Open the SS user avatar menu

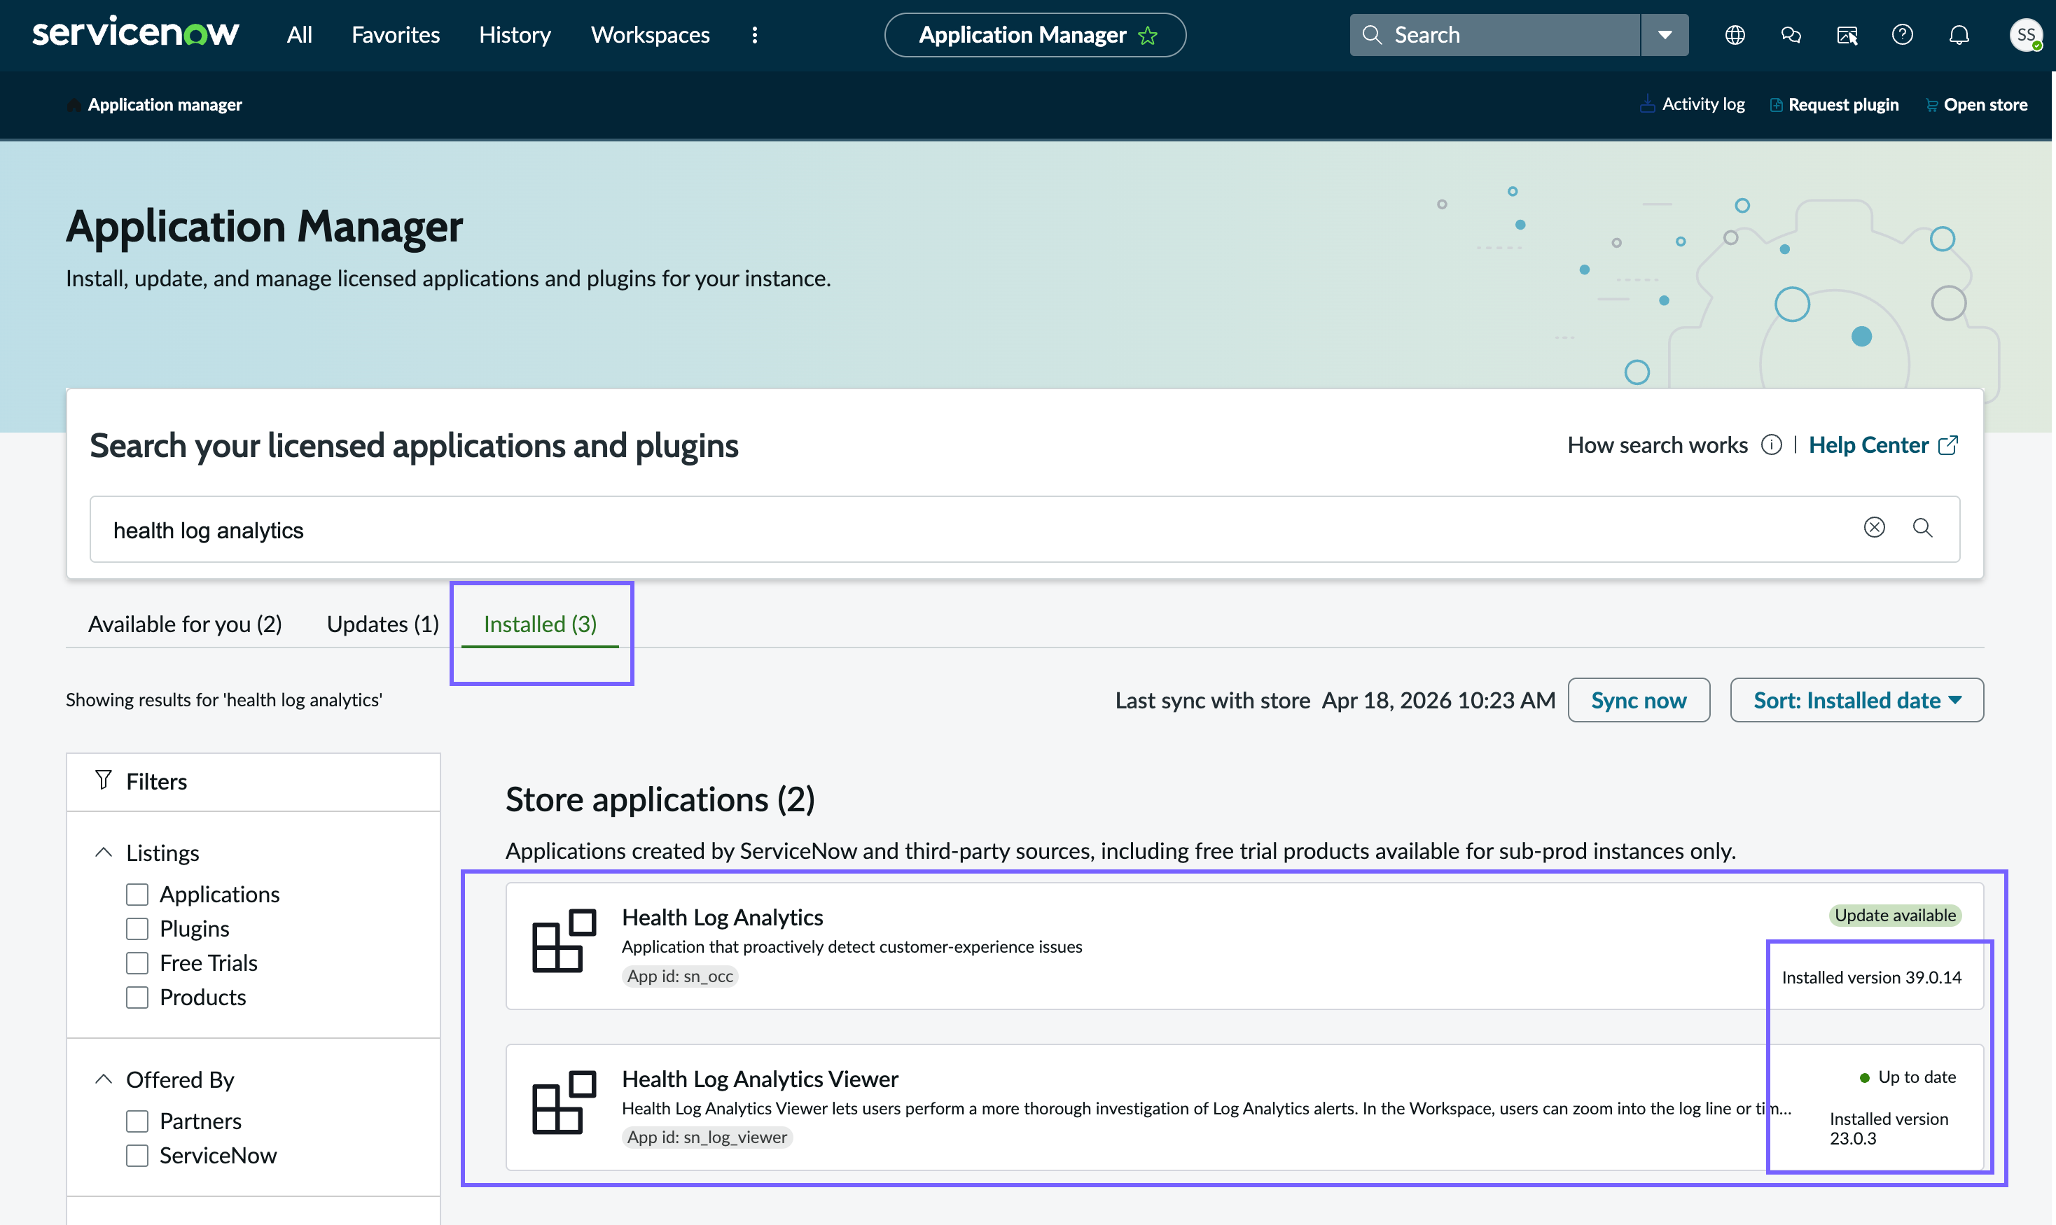pyautogui.click(x=2025, y=35)
